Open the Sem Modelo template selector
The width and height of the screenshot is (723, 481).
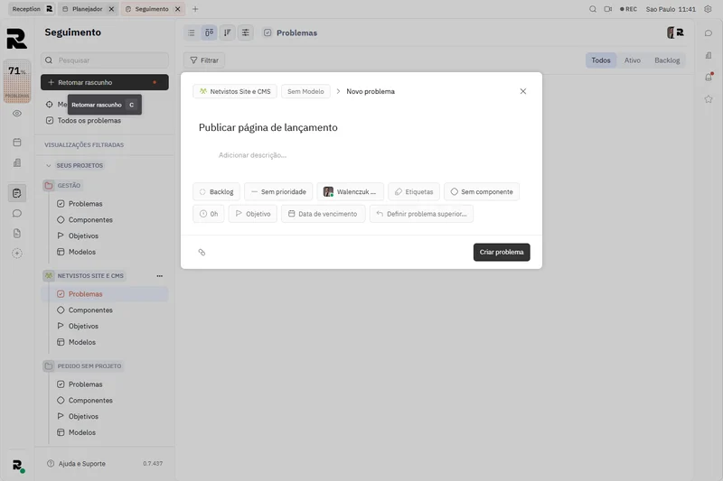305,91
